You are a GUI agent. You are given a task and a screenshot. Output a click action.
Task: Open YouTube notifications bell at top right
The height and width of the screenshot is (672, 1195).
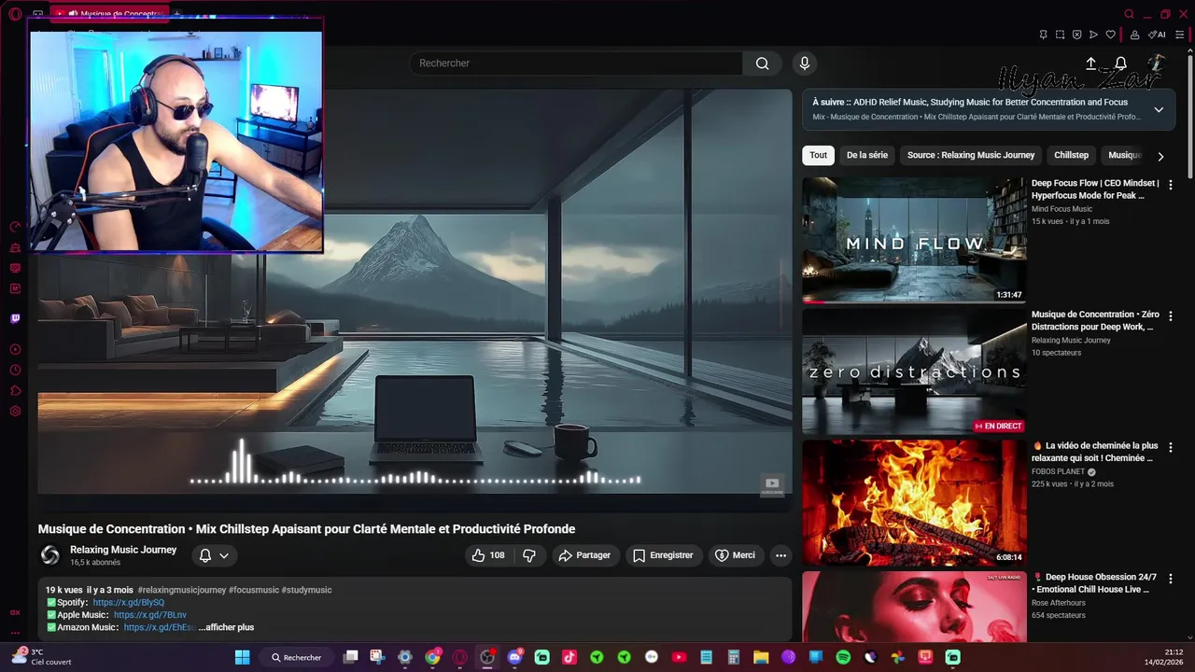click(x=1120, y=63)
